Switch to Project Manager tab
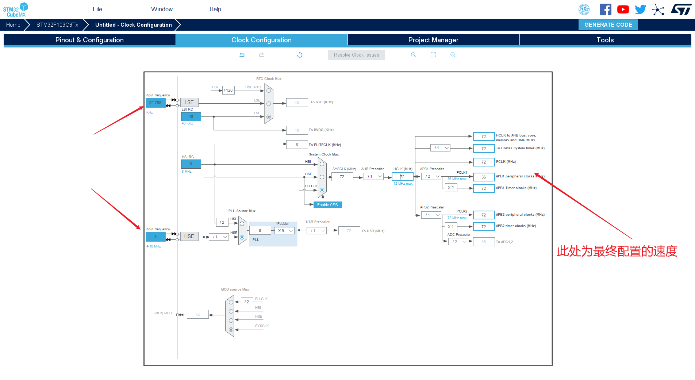 pos(433,40)
